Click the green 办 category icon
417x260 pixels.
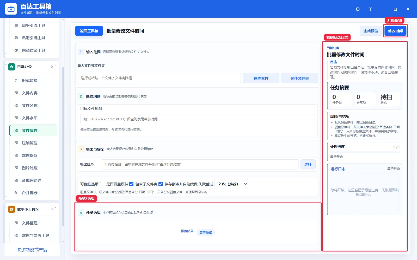[x=11, y=67]
